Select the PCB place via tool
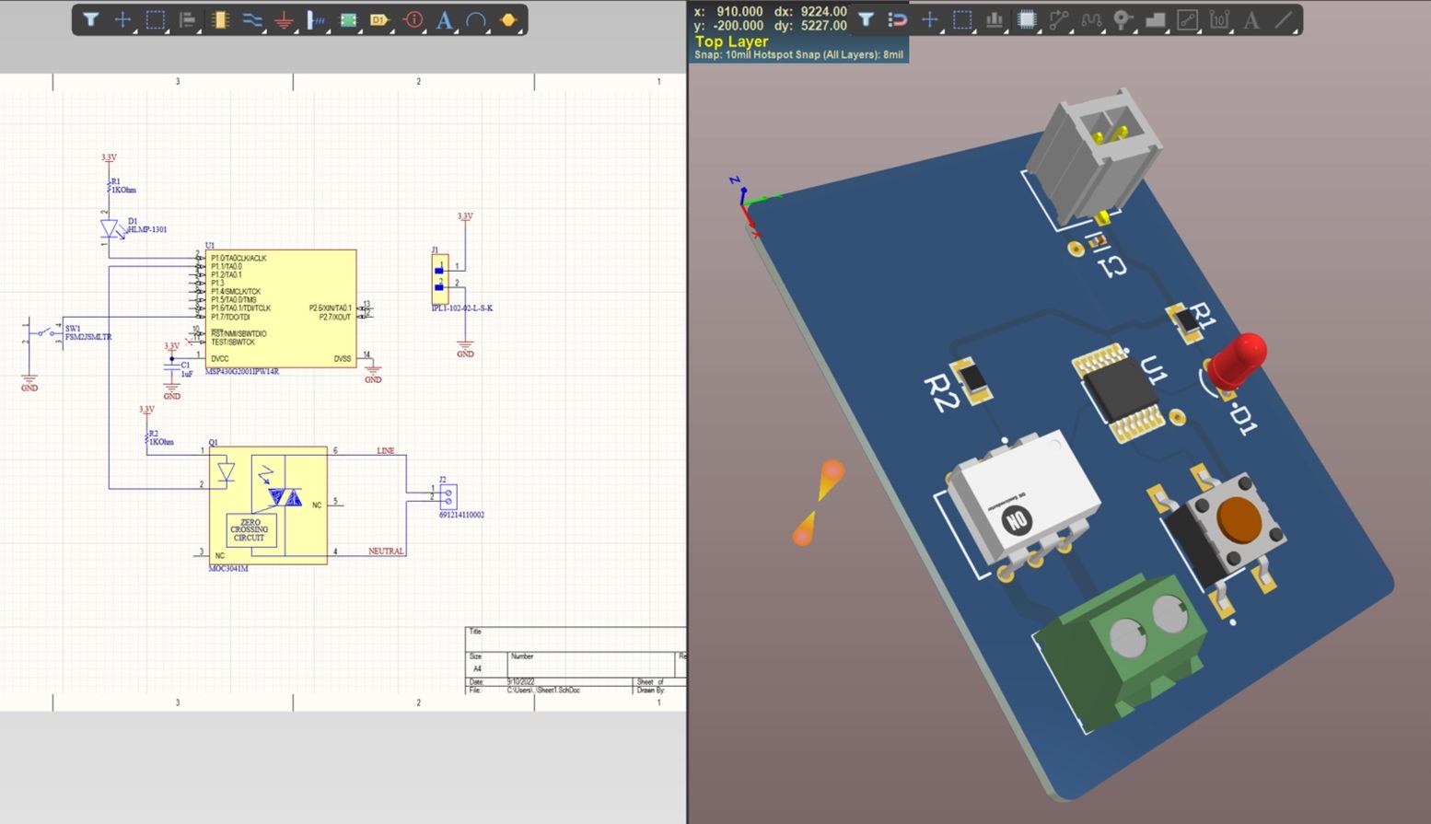 [1123, 19]
